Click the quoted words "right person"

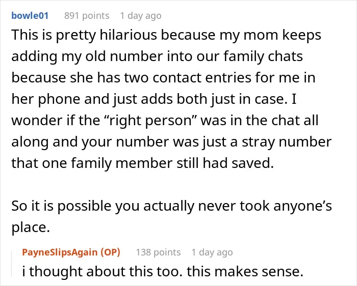point(150,121)
